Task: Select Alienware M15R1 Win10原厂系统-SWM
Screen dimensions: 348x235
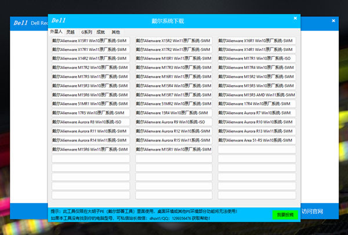Action: tap(174, 149)
